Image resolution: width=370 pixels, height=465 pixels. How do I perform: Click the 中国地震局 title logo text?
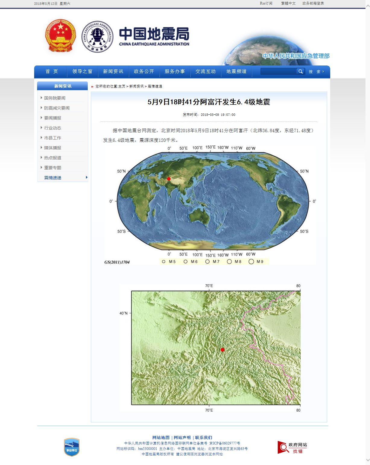(x=154, y=36)
